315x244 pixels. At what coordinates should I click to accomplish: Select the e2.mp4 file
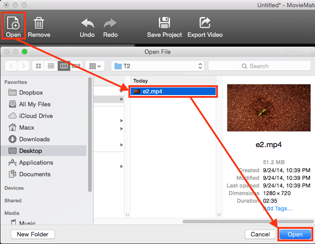tap(173, 91)
